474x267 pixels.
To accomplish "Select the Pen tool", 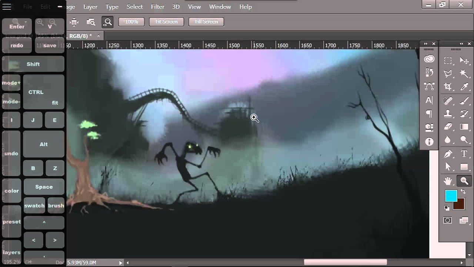I will [x=448, y=154].
